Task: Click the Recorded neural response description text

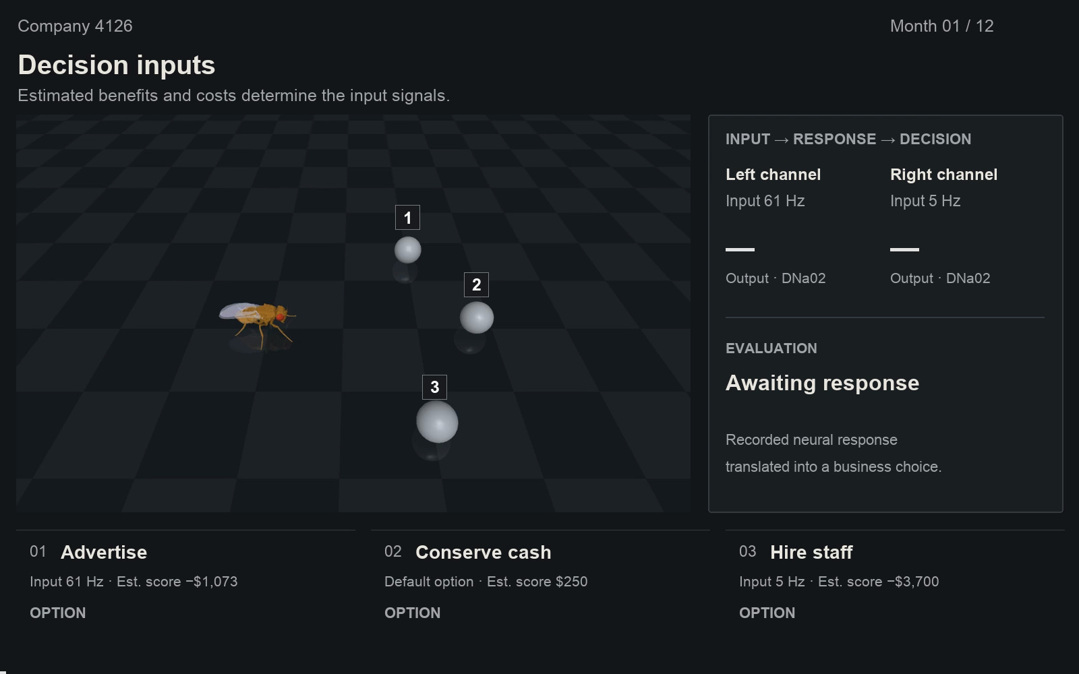Action: [834, 453]
